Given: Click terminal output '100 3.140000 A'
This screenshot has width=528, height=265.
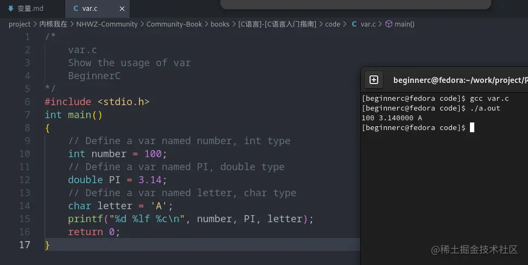Looking at the screenshot, I should [392, 118].
